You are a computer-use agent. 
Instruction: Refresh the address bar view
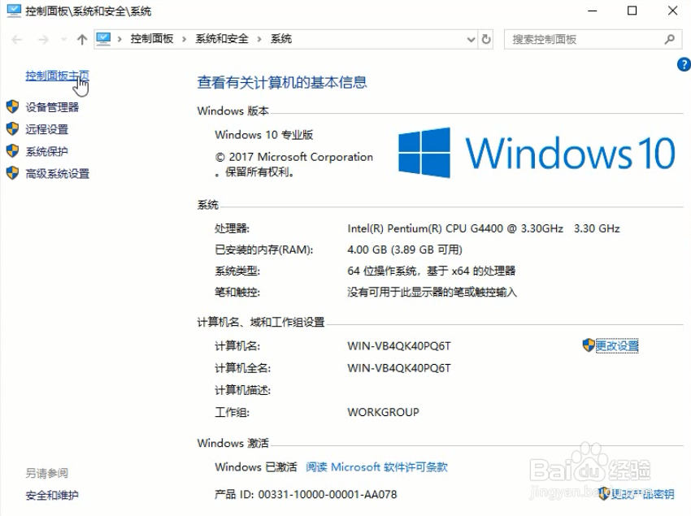point(486,39)
